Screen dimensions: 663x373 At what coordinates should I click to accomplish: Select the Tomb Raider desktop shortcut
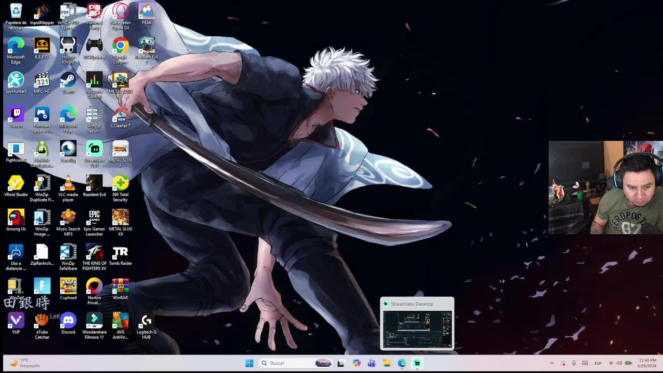tap(120, 255)
